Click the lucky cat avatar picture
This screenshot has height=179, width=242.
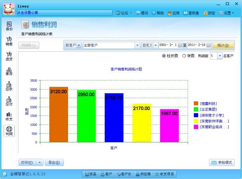tap(9, 9)
